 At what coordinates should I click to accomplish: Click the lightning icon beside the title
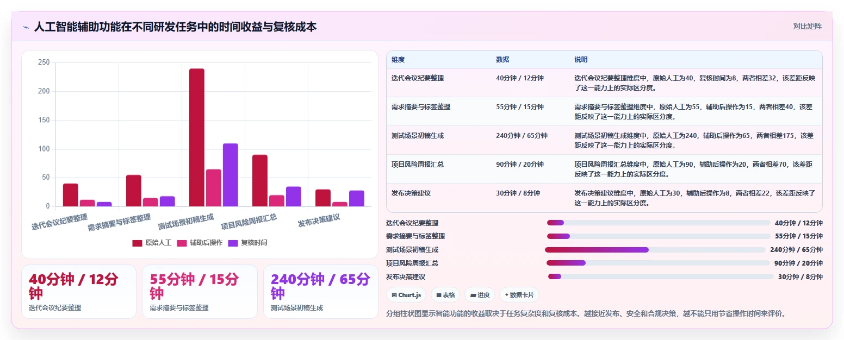[26, 27]
